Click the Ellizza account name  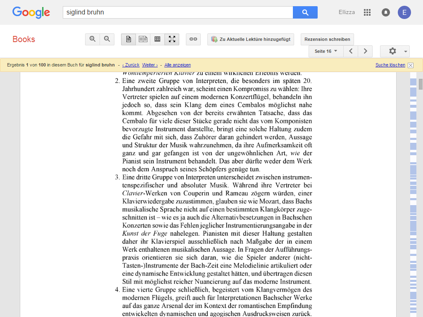point(347,12)
